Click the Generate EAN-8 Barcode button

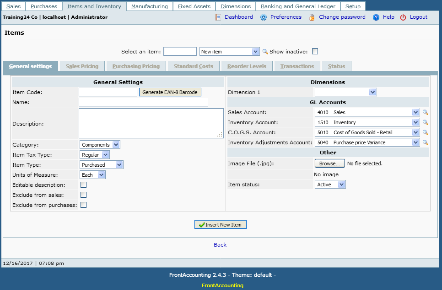170,92
